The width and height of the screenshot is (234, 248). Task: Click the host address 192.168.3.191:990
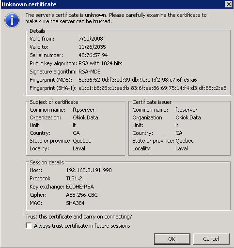point(89,170)
